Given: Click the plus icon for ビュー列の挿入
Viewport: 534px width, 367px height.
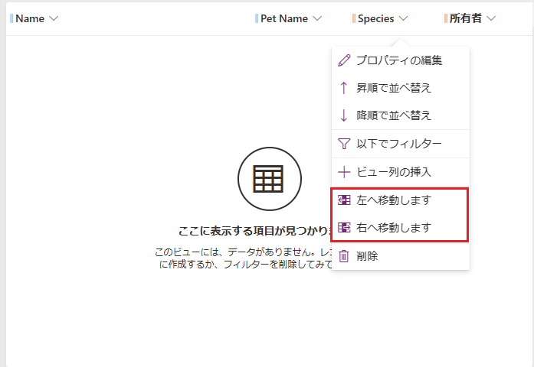Looking at the screenshot, I should pyautogui.click(x=344, y=172).
